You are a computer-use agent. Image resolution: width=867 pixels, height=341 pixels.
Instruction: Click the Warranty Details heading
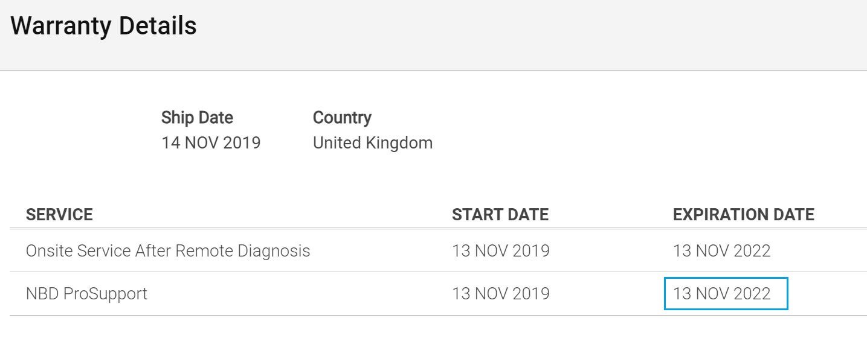point(103,27)
